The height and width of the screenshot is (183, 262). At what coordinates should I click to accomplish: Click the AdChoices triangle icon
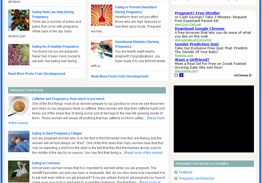pos(250,75)
